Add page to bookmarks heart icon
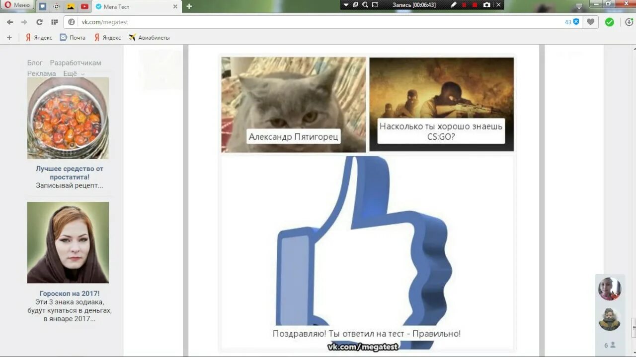The image size is (636, 357). tap(590, 22)
